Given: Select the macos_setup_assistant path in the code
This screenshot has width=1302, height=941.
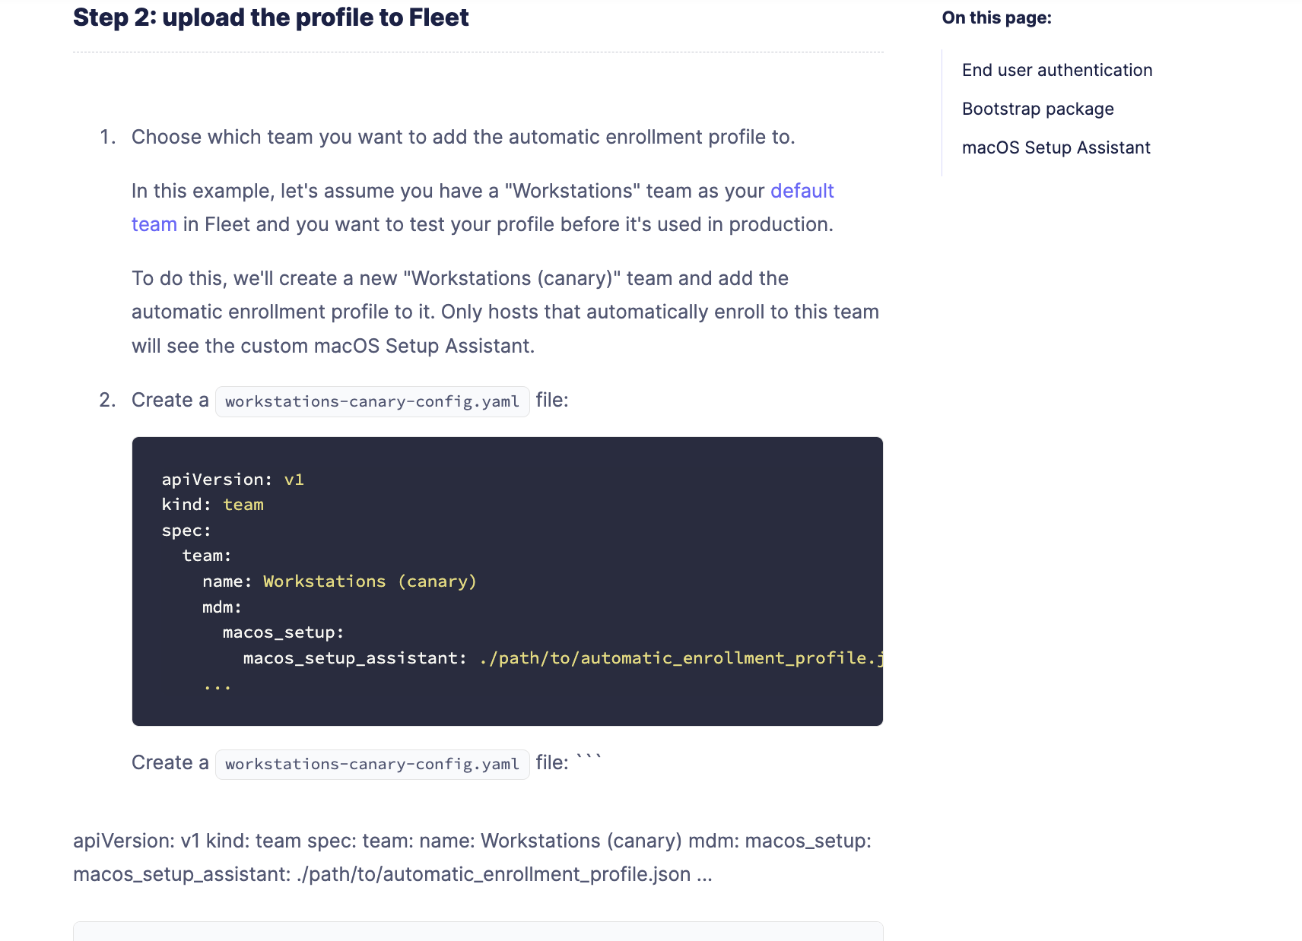Looking at the screenshot, I should (679, 657).
